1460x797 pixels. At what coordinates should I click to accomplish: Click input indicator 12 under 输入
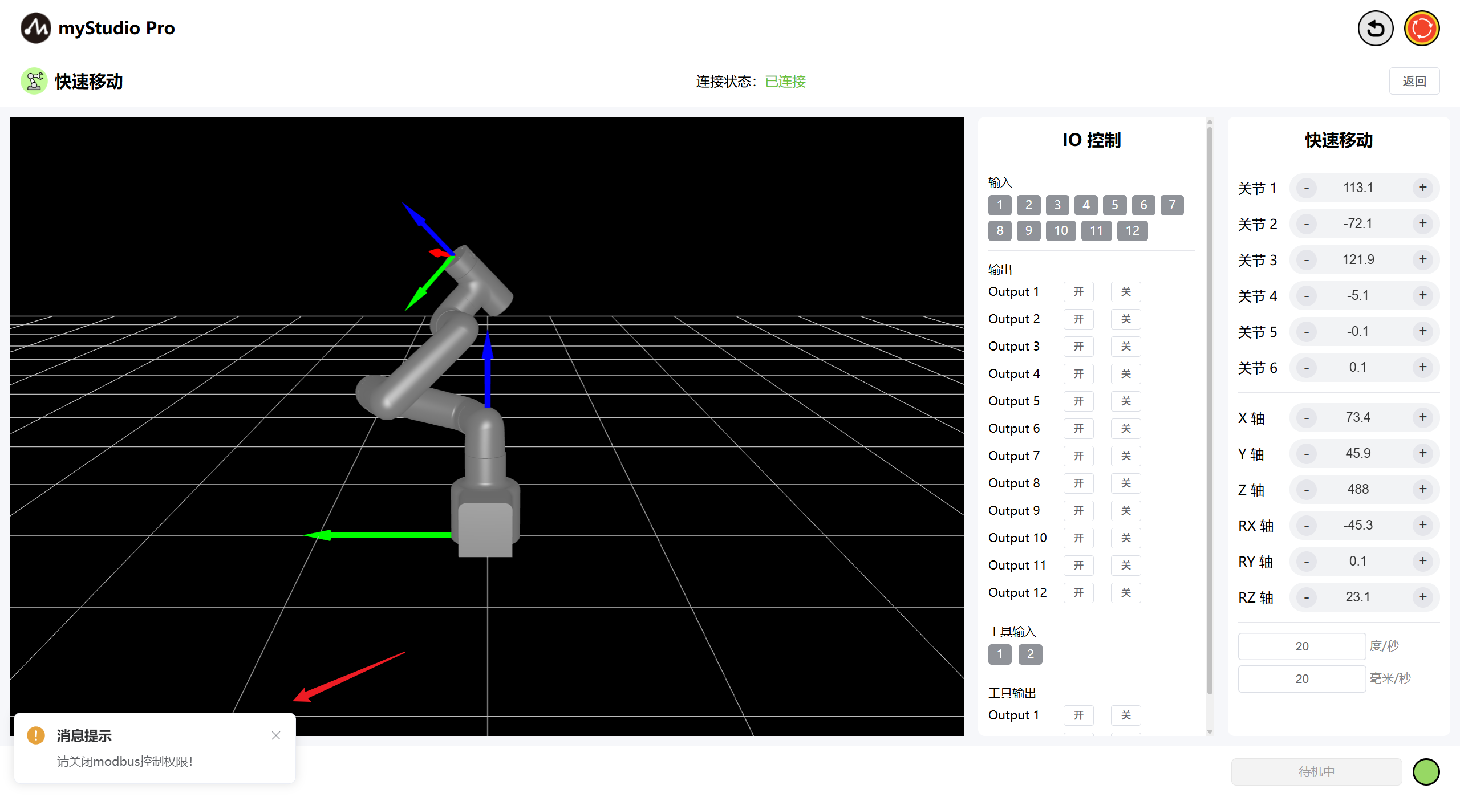[x=1132, y=231]
